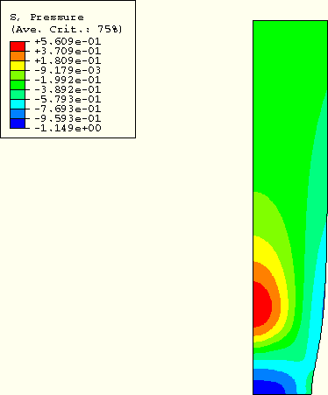
Task: Click the S, Pressure legend title
Action: pos(46,18)
